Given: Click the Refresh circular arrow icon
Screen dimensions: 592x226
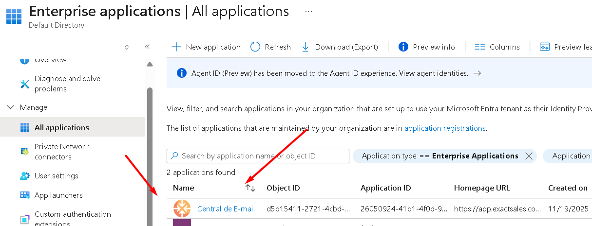Looking at the screenshot, I should click(255, 47).
